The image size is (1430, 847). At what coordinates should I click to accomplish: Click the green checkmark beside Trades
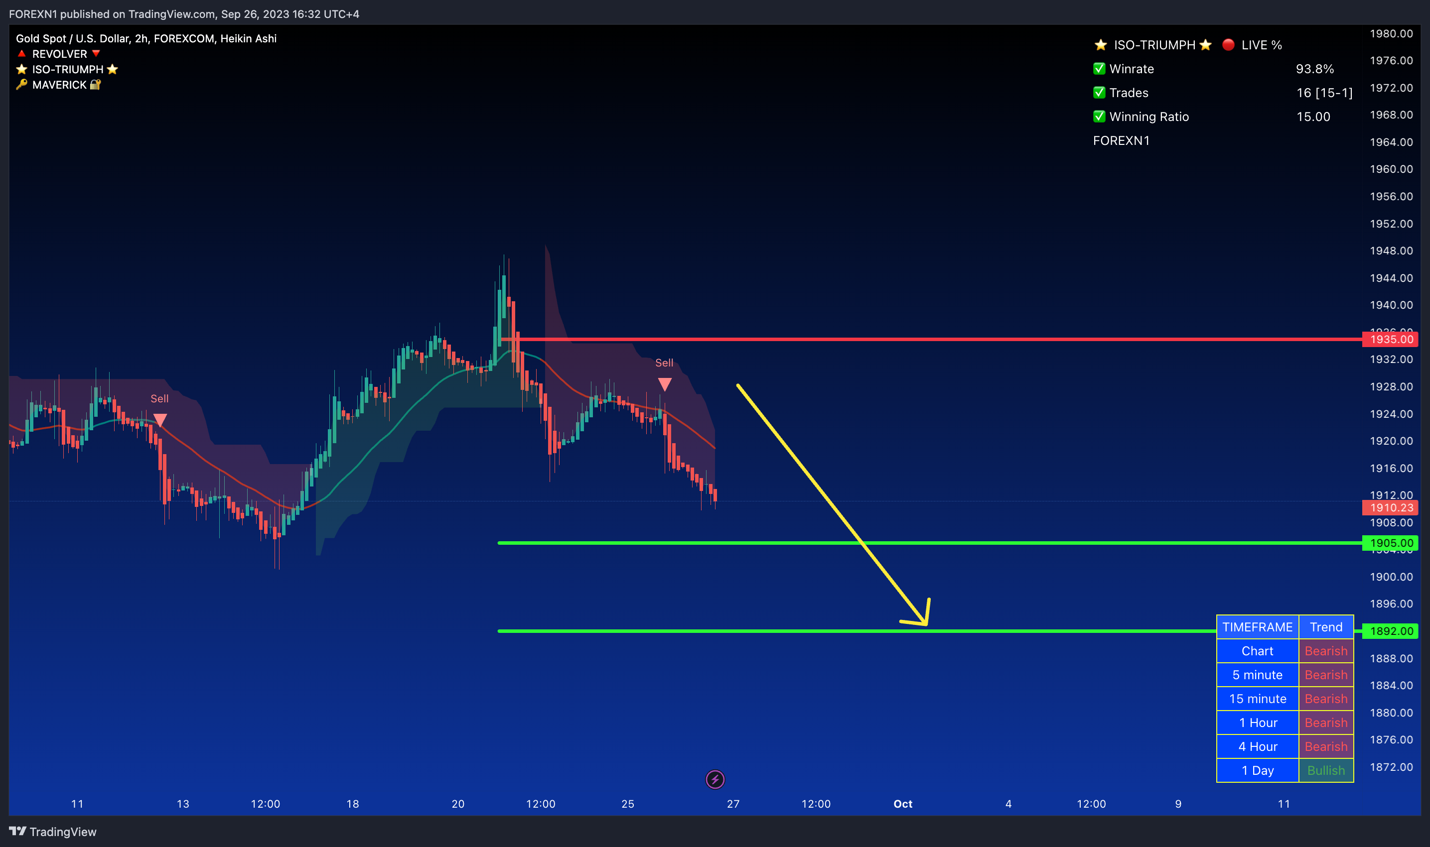pos(1099,93)
